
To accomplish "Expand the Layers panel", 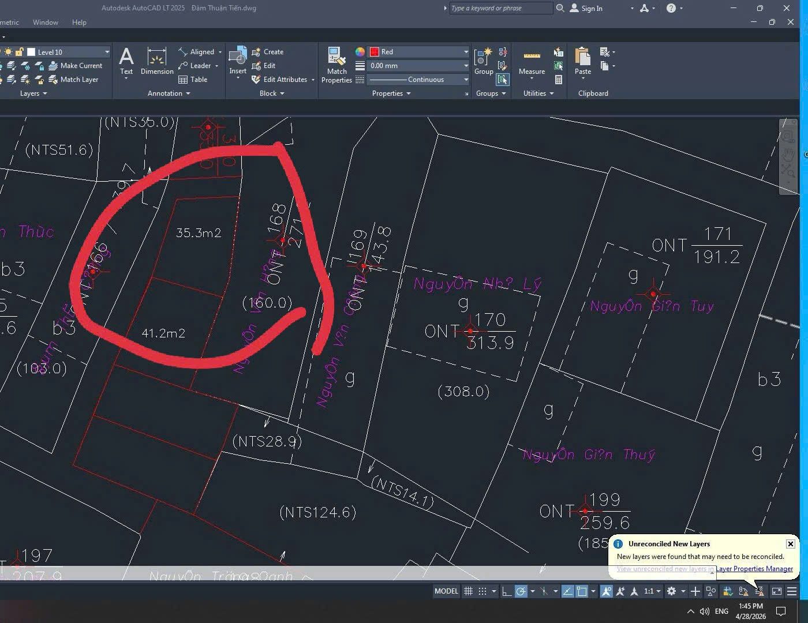I will pos(33,93).
